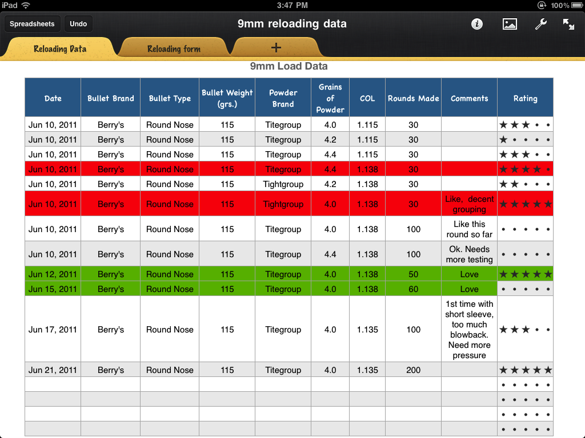This screenshot has height=438, width=585.
Task: Open the Info inspector icon
Action: point(477,24)
